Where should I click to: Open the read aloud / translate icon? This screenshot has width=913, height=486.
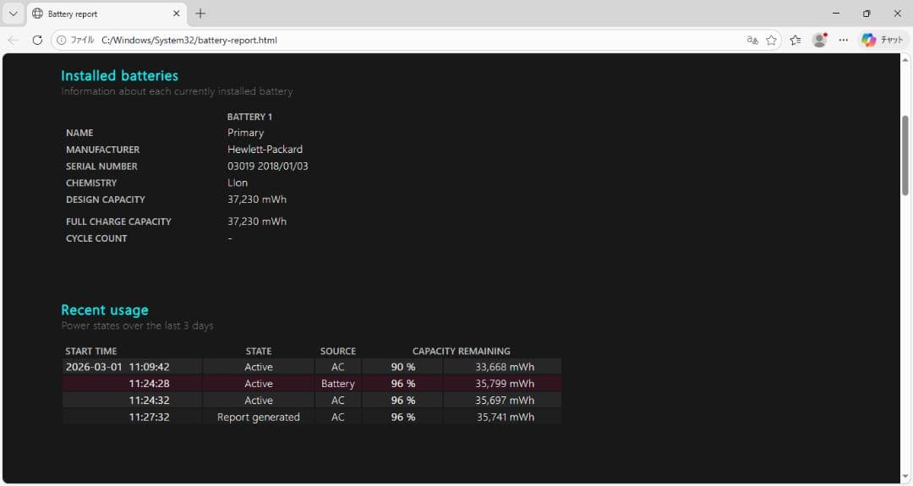(752, 40)
